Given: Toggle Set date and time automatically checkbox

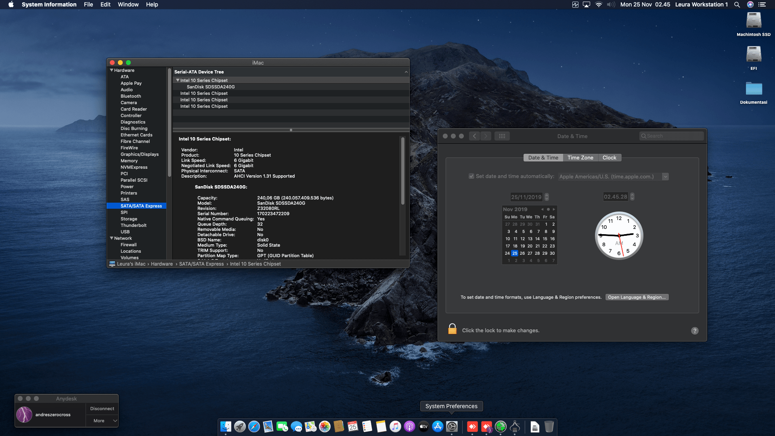Looking at the screenshot, I should coord(471,176).
